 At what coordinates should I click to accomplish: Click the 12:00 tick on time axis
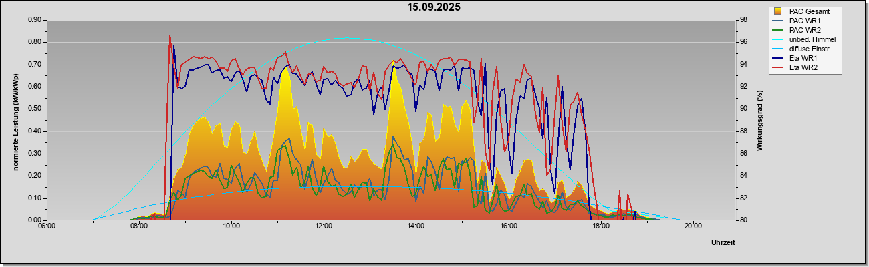coord(324,226)
